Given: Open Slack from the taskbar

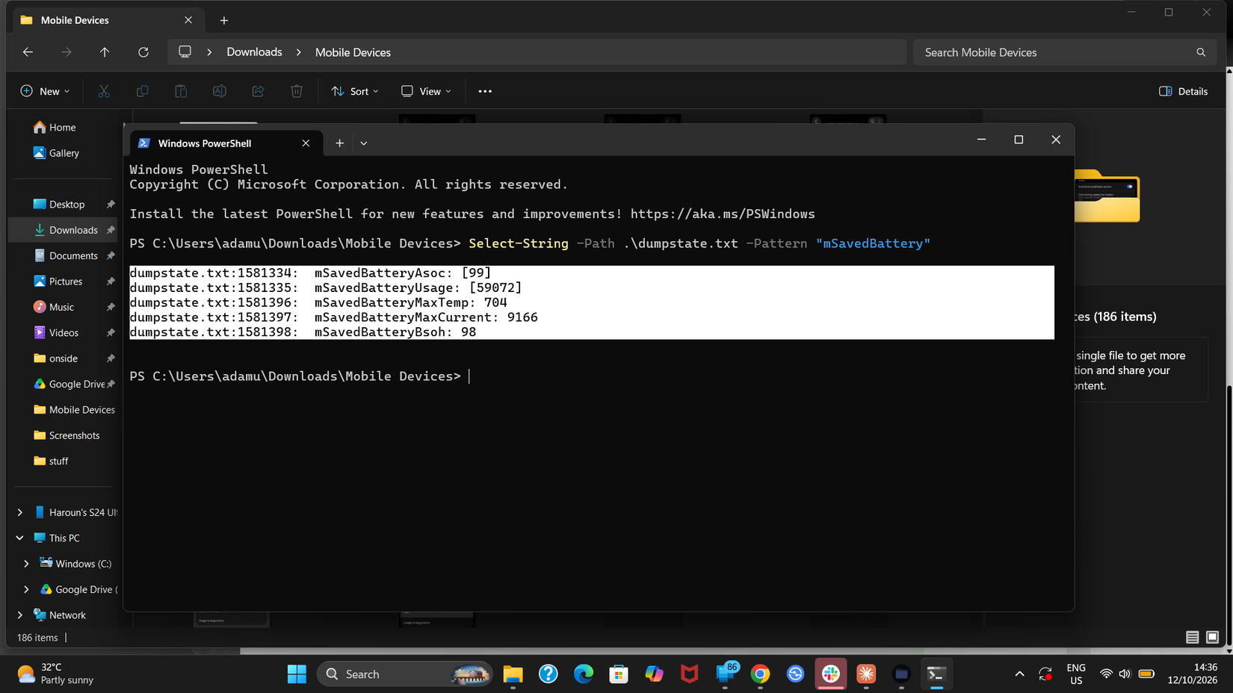Looking at the screenshot, I should (830, 674).
